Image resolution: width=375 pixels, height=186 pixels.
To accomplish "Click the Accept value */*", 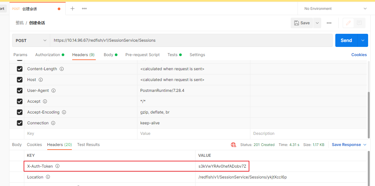I will [x=143, y=101].
